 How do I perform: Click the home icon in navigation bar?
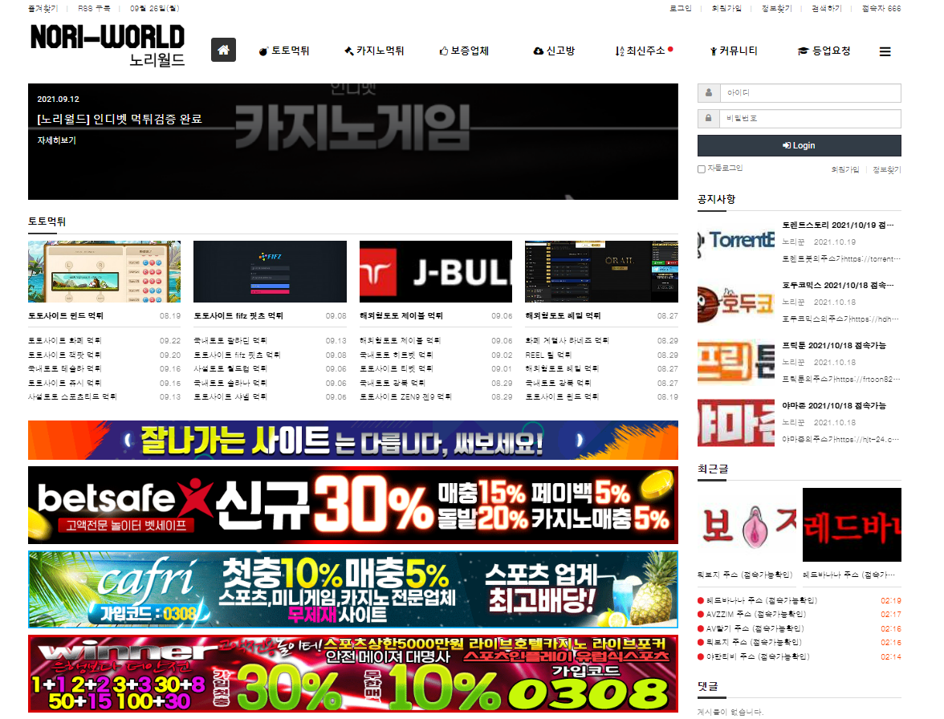(x=223, y=51)
